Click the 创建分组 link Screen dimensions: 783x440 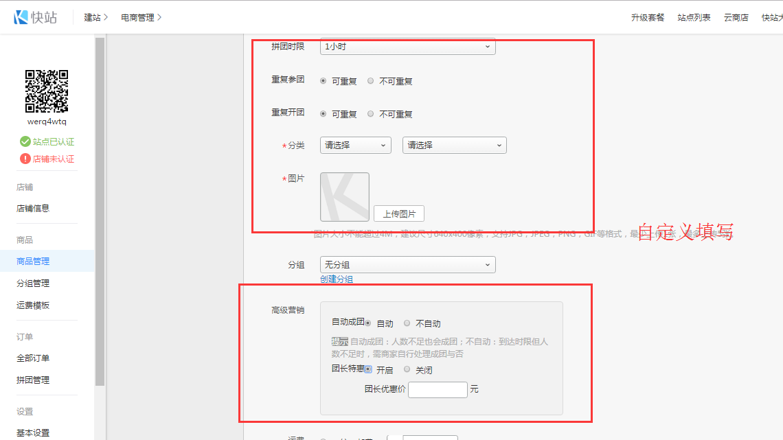click(x=337, y=279)
